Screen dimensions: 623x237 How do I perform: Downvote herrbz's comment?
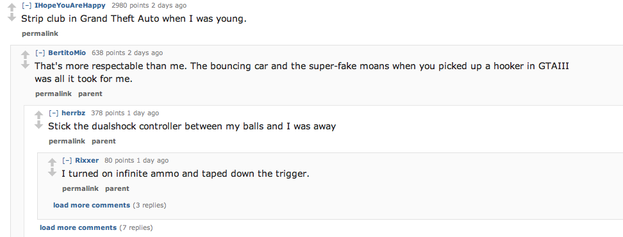(38, 125)
